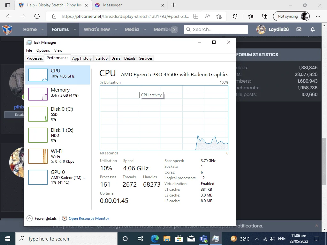This screenshot has height=245, width=327.
Task: Switch to the Processes tab
Action: 34,58
